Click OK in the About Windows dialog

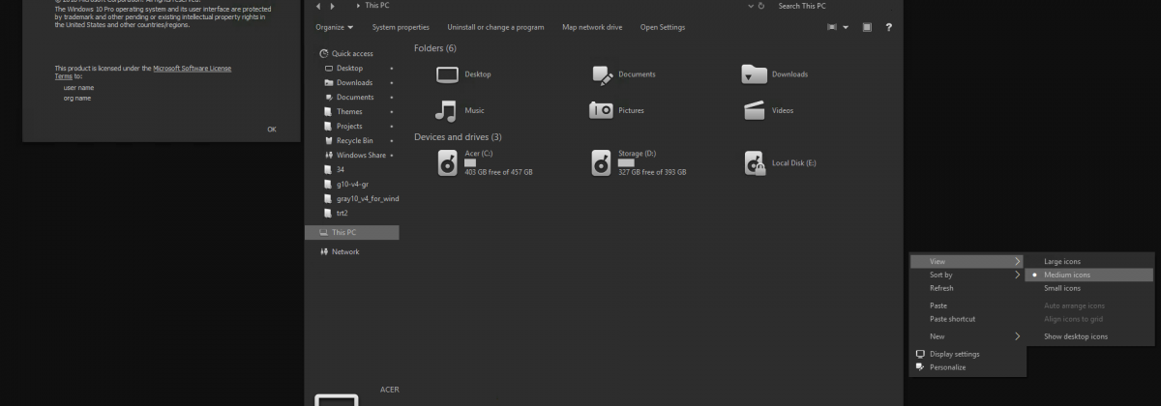(272, 129)
